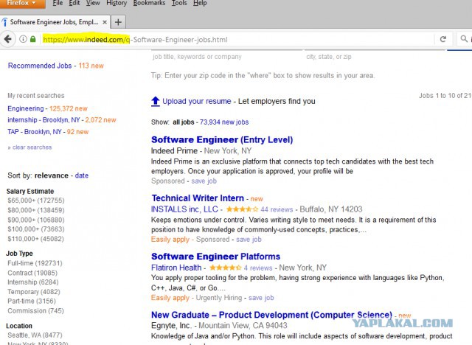Click the blue upload resume arrow icon

(156, 102)
